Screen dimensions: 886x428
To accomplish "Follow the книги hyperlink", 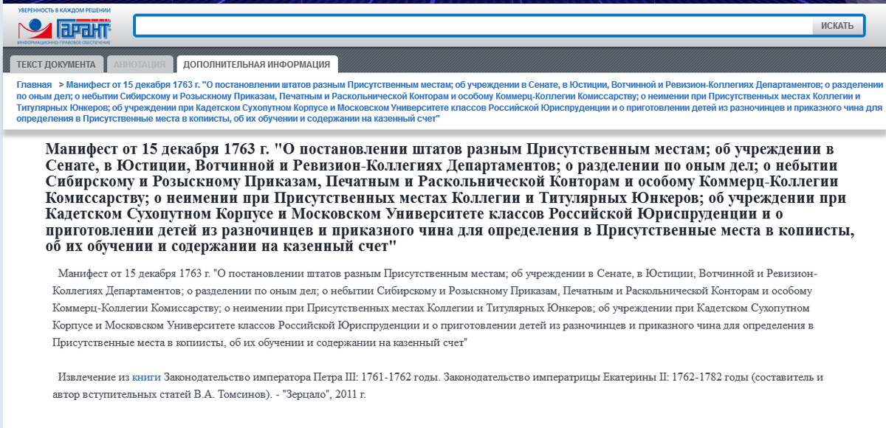I will 146,377.
